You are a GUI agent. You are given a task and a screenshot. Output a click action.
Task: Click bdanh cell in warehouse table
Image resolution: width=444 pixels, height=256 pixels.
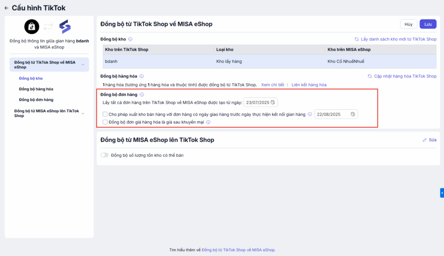[x=158, y=62]
